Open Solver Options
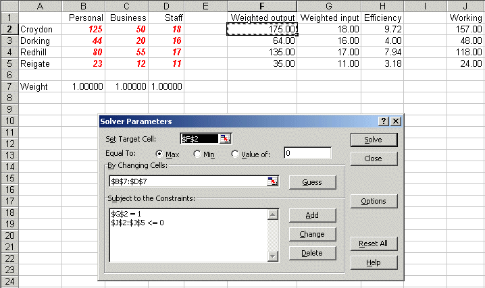The width and height of the screenshot is (485, 288). [373, 201]
